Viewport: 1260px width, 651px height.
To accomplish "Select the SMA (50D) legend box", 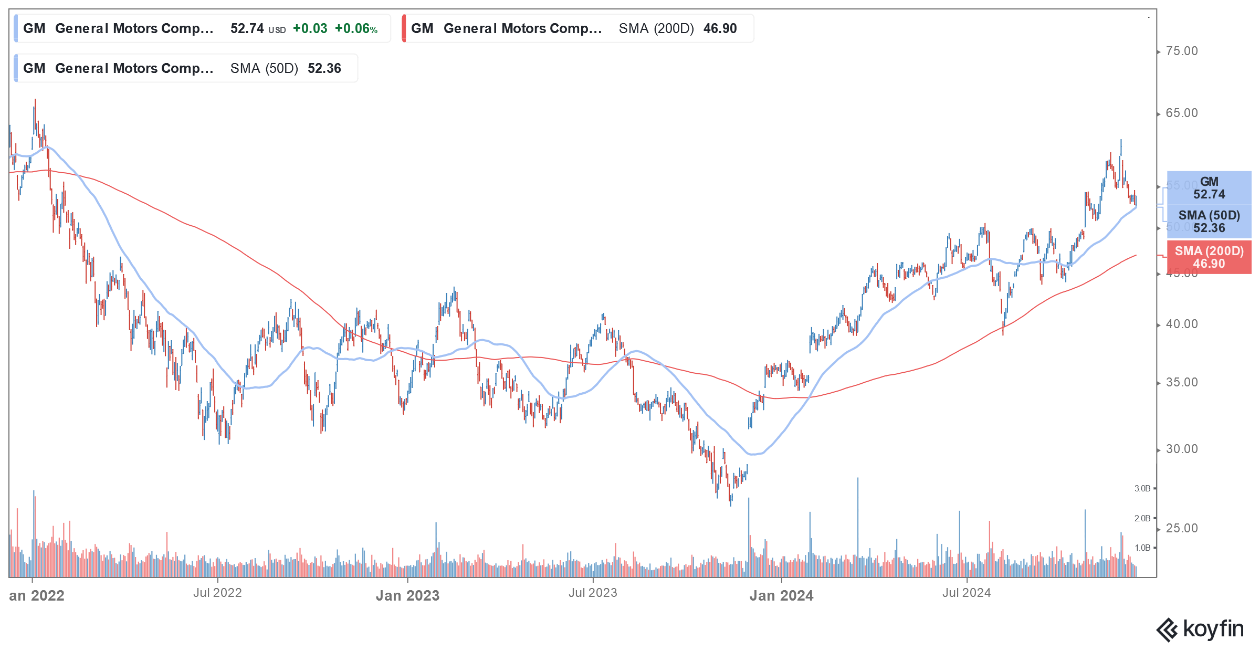I will point(186,68).
